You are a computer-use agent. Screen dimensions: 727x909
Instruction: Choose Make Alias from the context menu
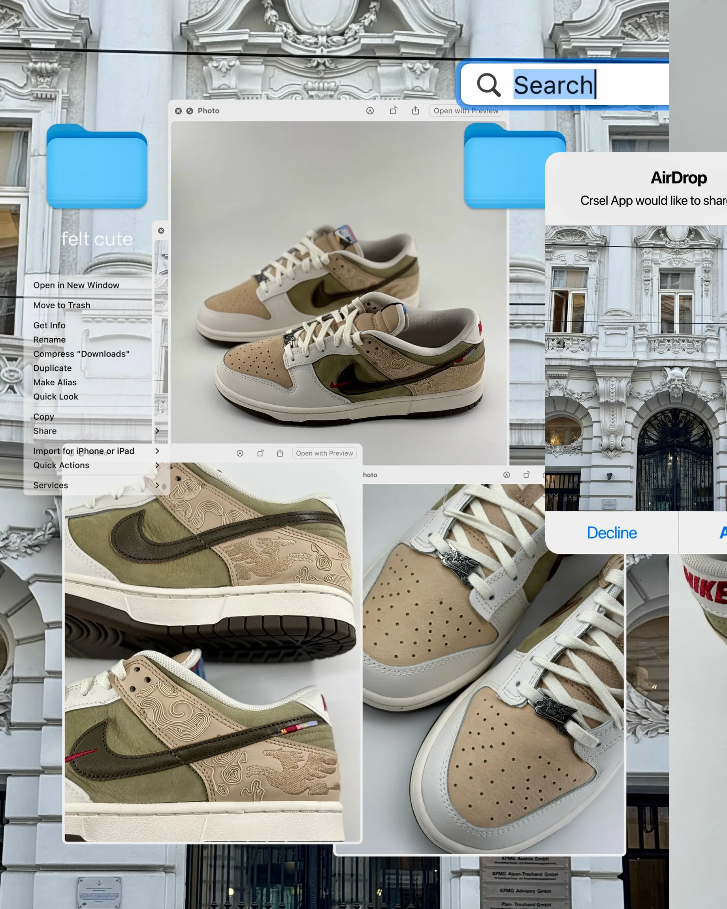55,383
